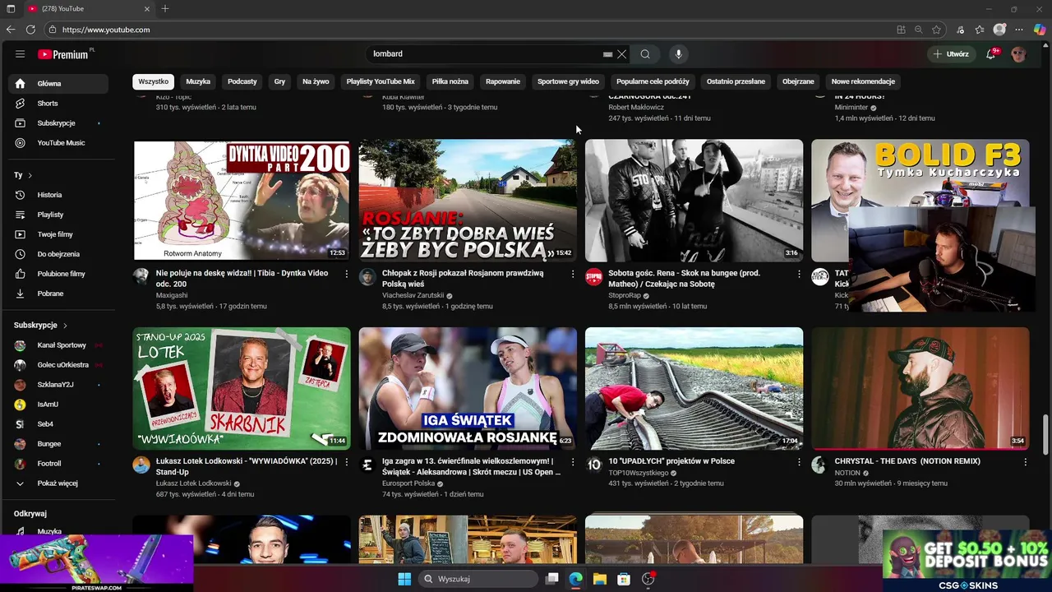The width and height of the screenshot is (1052, 592).
Task: Click the lombard search input field
Action: tap(485, 54)
